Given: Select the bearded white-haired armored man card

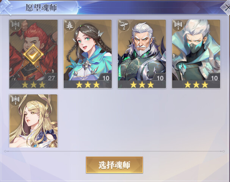Looking at the screenshot, I should 142,54.
